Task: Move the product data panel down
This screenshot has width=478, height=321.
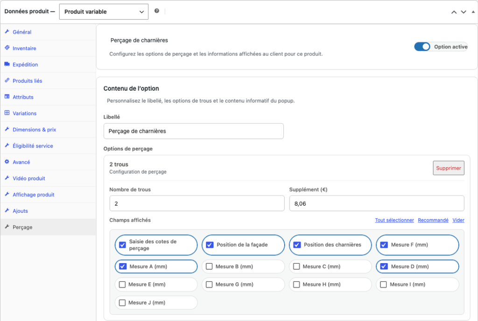Action: tap(464, 12)
